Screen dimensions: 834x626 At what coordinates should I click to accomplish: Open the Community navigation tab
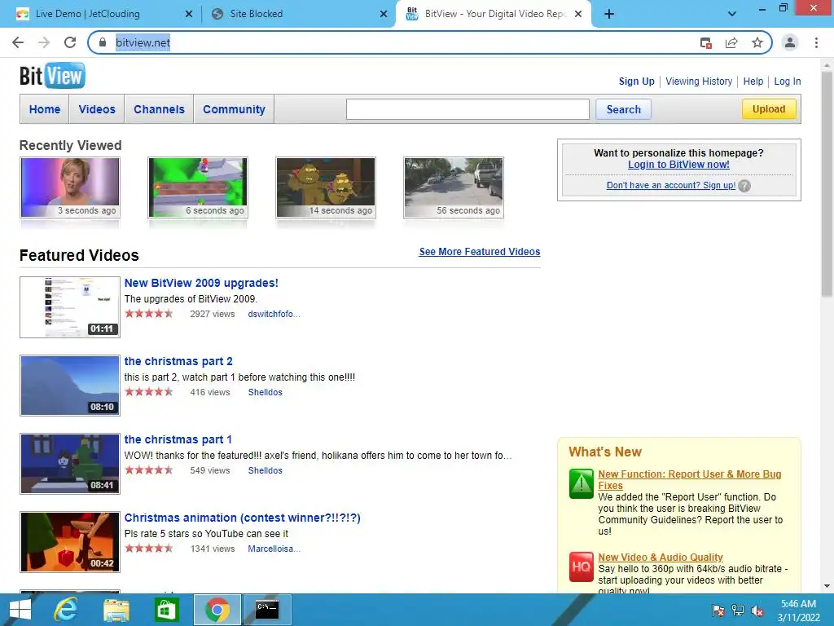coord(234,109)
